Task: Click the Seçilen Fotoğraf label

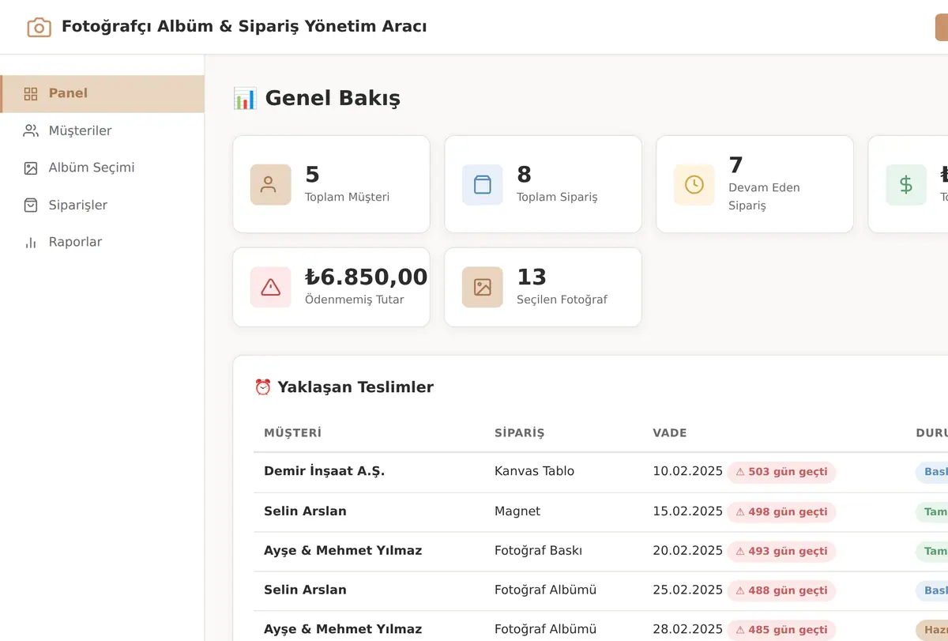Action: (562, 300)
